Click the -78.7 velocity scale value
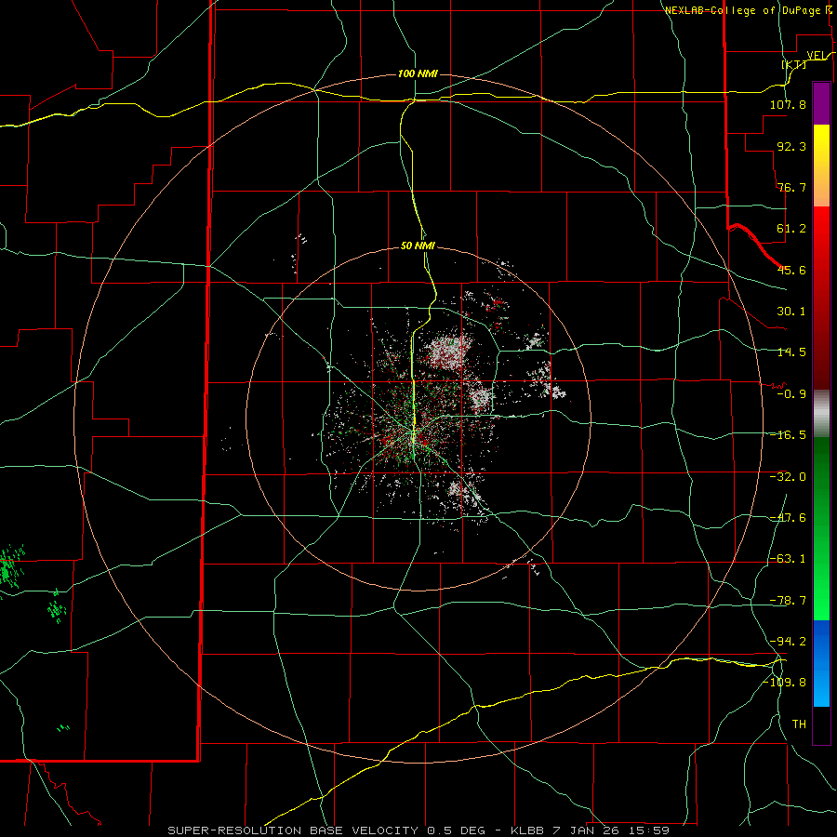The width and height of the screenshot is (837, 837). point(788,601)
